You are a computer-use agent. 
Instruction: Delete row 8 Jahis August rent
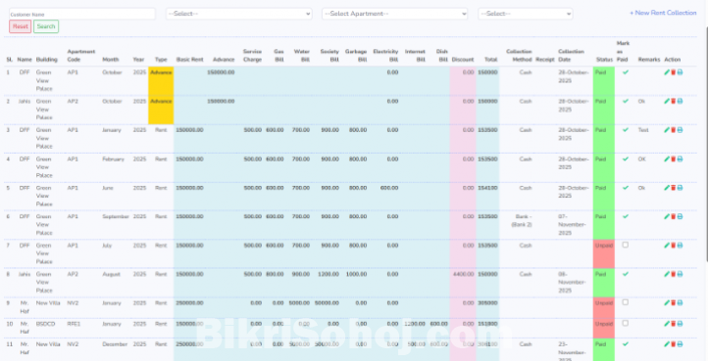(674, 274)
